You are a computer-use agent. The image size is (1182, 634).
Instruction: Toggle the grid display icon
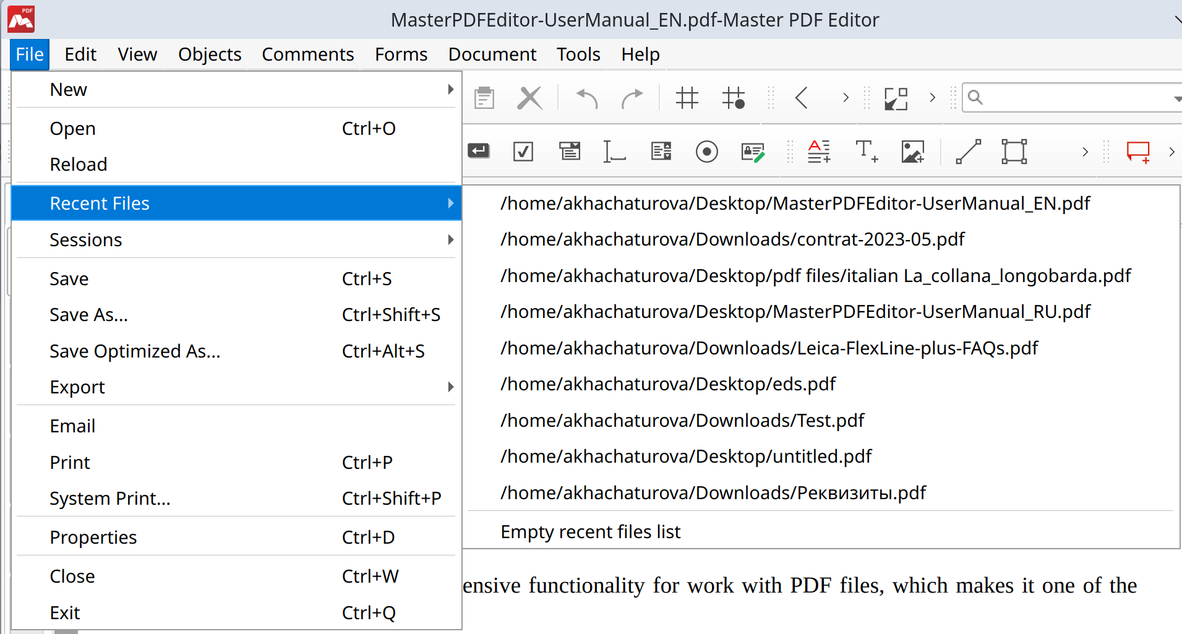(687, 98)
